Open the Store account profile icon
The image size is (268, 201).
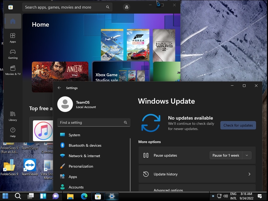(127, 7)
